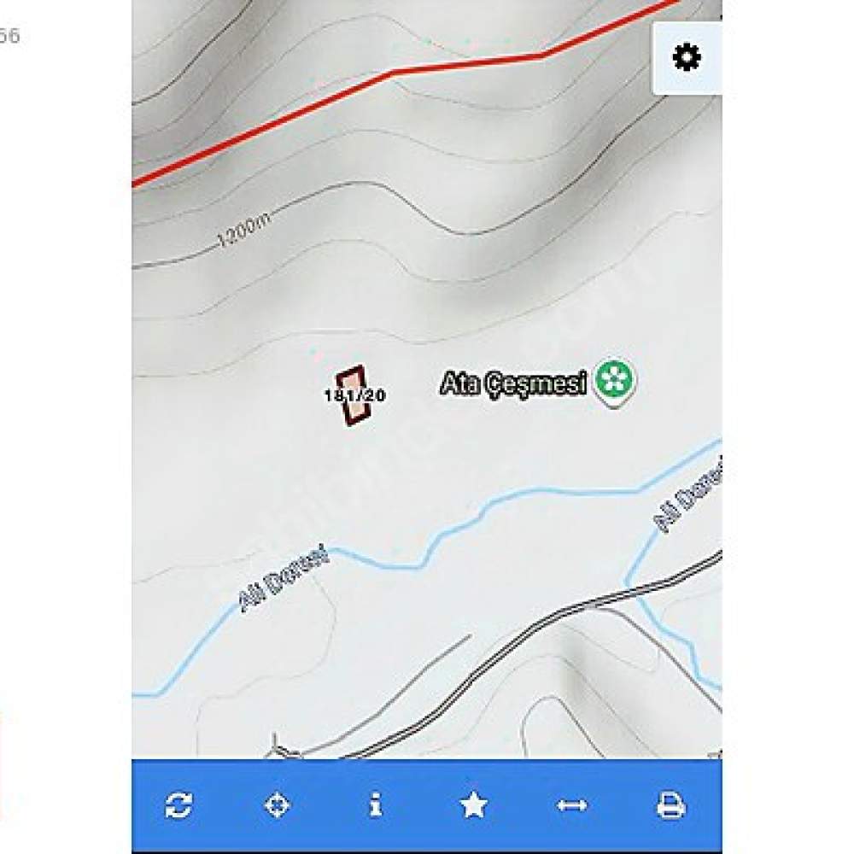
Task: Click the Ata Çeşmesi text label
Action: click(513, 383)
